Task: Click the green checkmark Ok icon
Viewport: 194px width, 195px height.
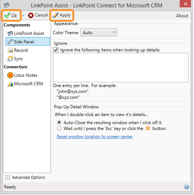Action: (7, 15)
